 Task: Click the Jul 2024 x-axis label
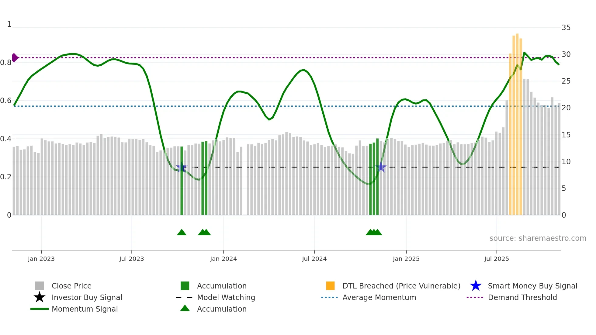pos(314,259)
